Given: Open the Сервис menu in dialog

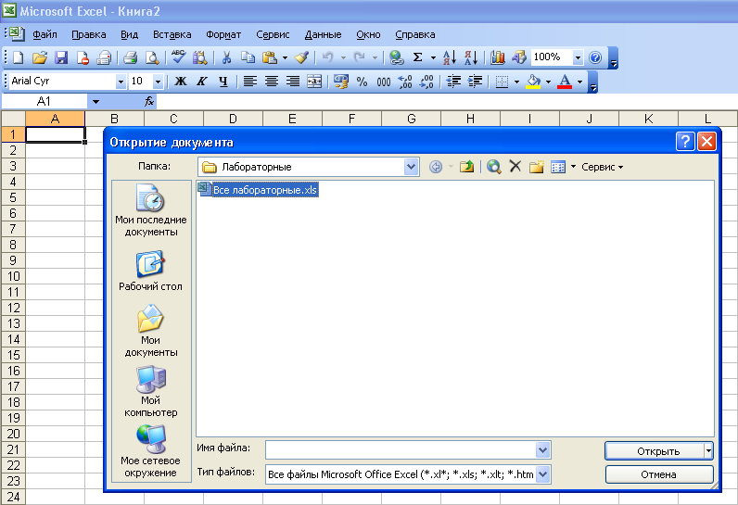Looking at the screenshot, I should (602, 167).
